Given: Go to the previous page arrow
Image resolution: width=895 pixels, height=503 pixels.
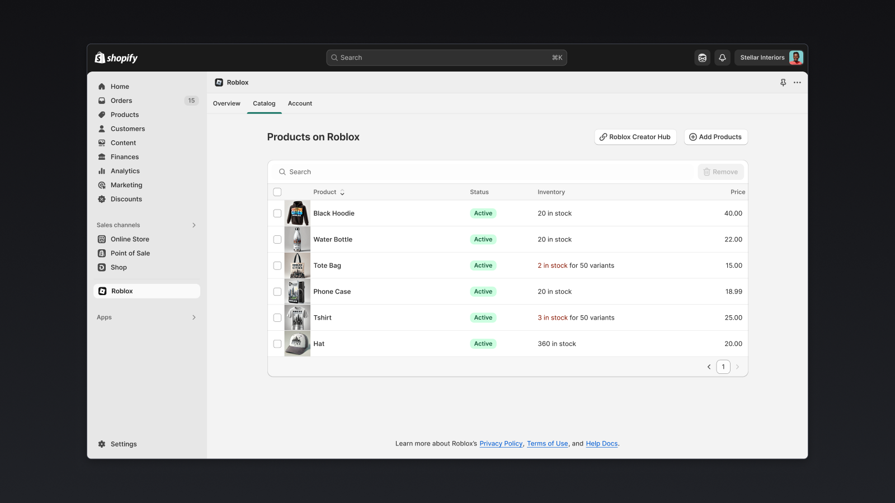Looking at the screenshot, I should click(x=709, y=367).
